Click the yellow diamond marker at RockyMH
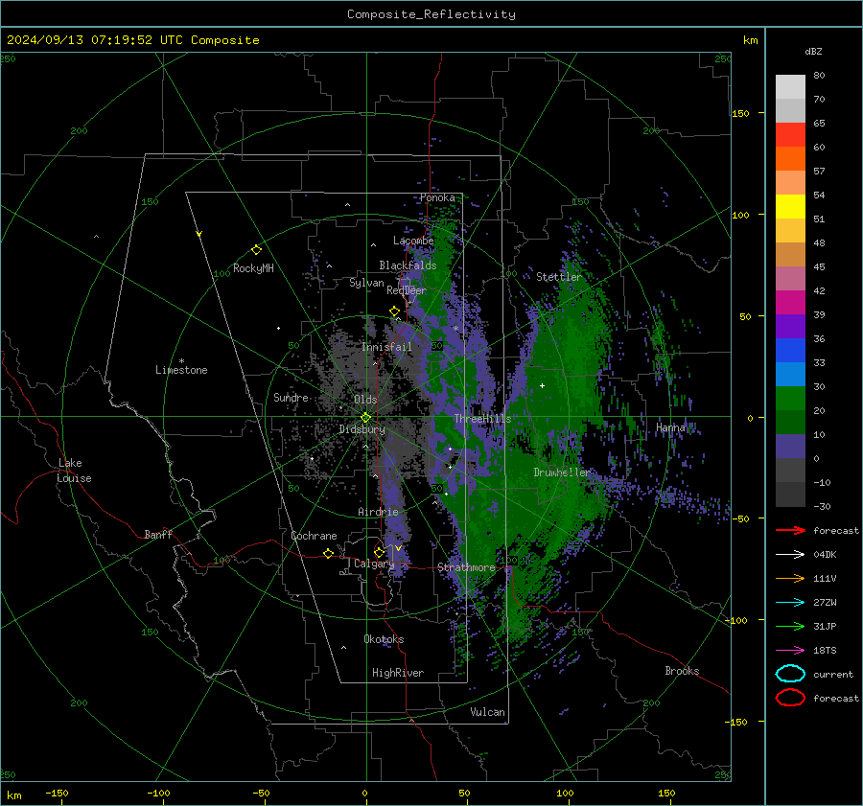This screenshot has width=863, height=806. (256, 250)
